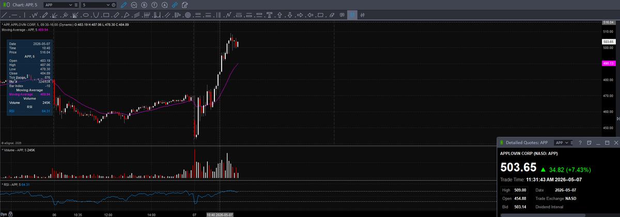Select the rectangle drawing tool
The image size is (620, 217).
point(106,15)
